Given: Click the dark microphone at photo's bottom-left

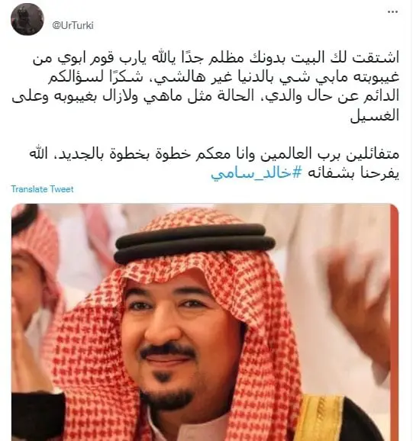Looking at the screenshot, I should 38,417.
